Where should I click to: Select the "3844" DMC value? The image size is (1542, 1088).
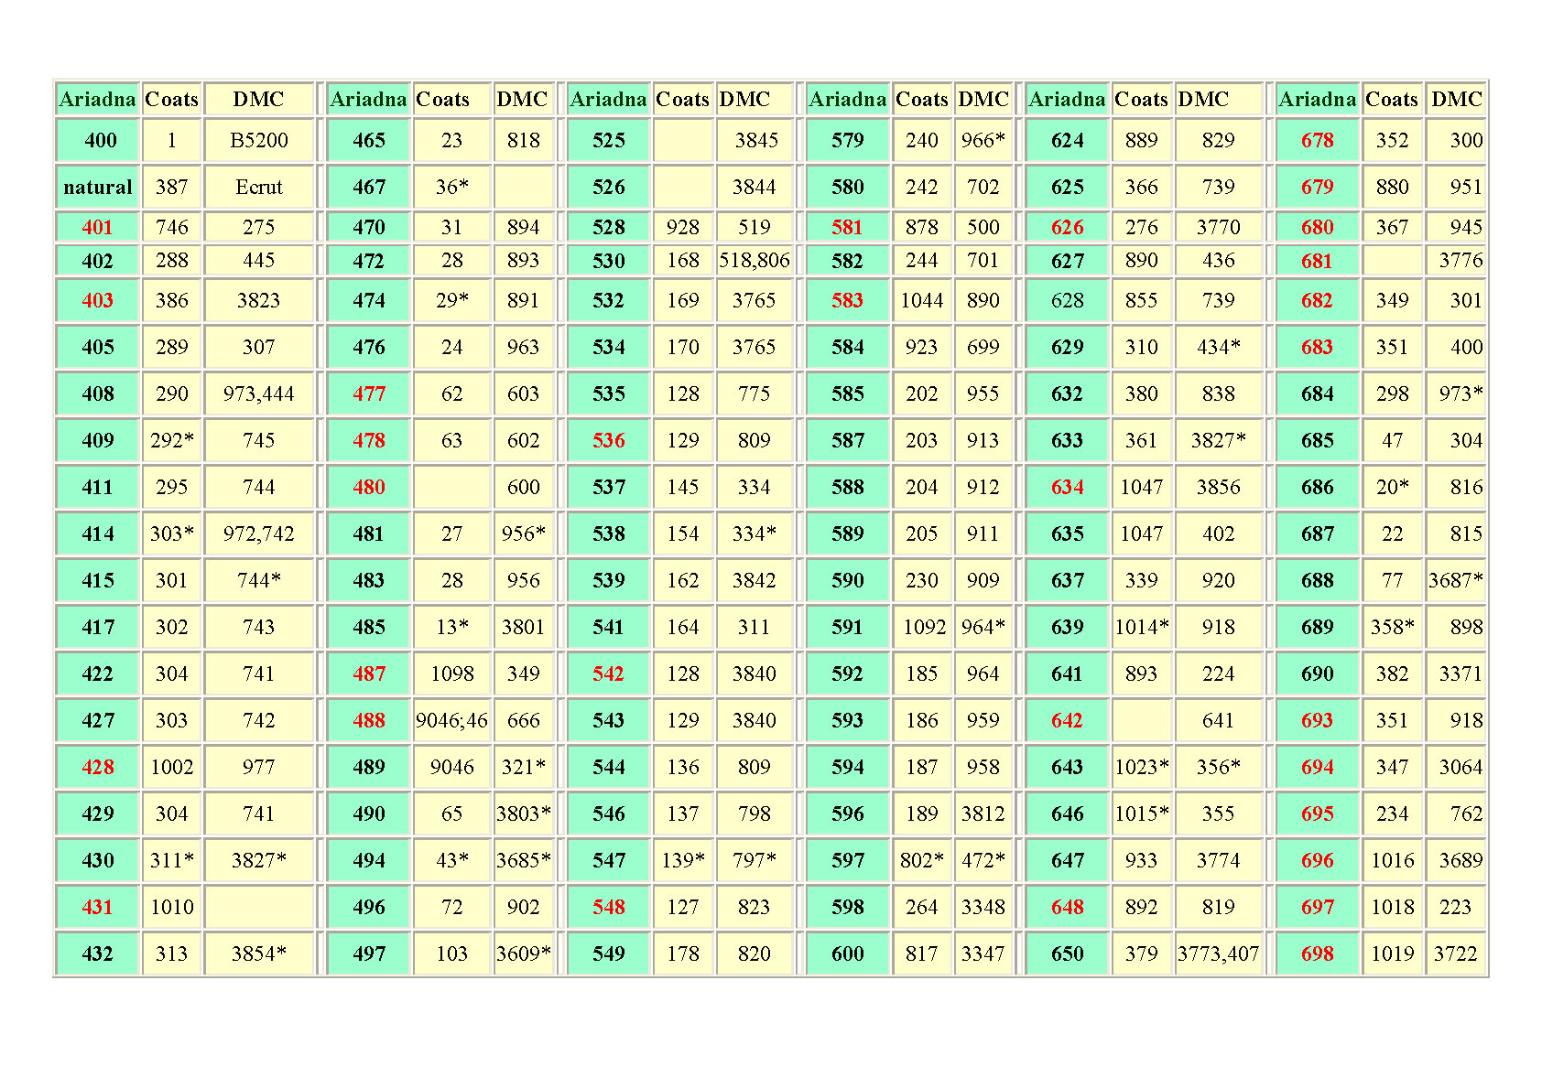[x=755, y=188]
